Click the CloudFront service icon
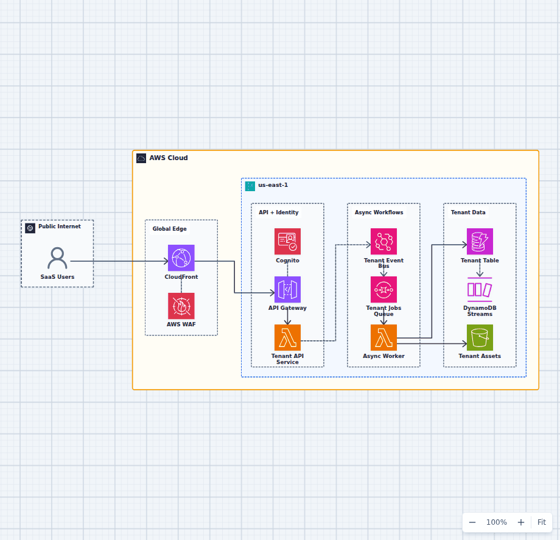 coord(181,258)
